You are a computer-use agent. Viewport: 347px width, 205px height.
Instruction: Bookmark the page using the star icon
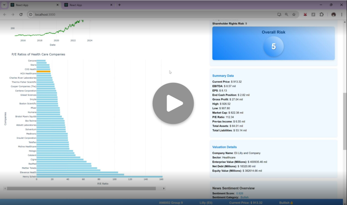[x=294, y=15]
